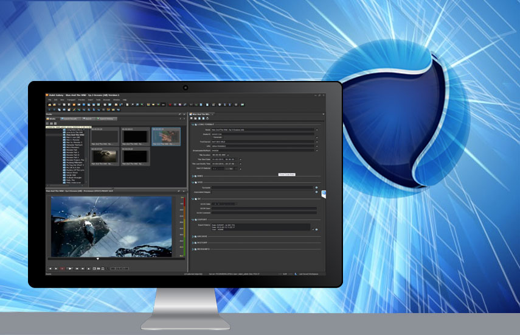The image size is (520, 335).
Task: Pin the Media panel
Action: tap(180, 115)
